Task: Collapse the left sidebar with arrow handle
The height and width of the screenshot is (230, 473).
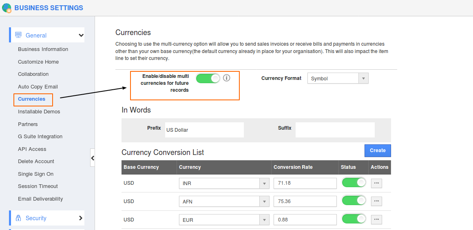Action: 93,158
